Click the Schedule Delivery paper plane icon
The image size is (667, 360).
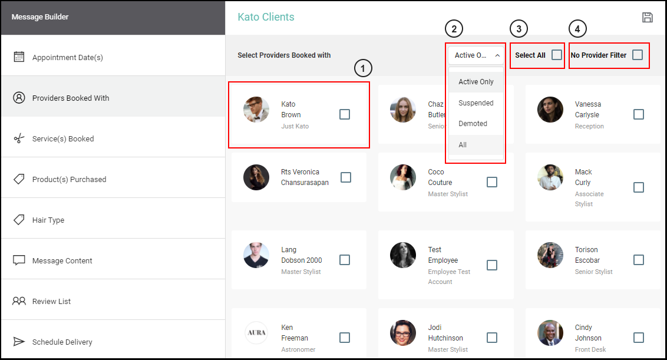point(19,341)
